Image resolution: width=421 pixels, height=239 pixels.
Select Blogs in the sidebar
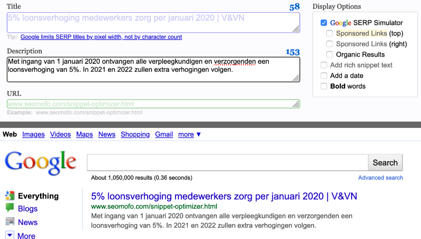pos(28,209)
